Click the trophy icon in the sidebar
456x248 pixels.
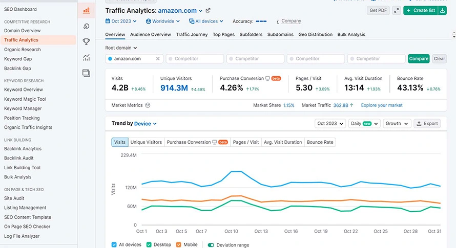pos(86,41)
